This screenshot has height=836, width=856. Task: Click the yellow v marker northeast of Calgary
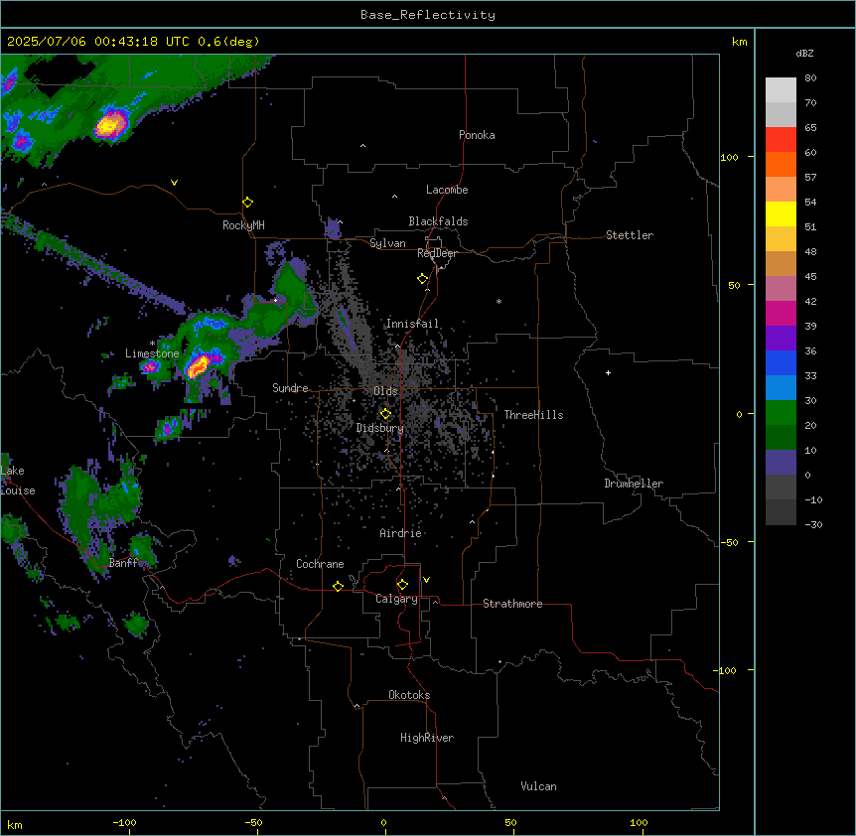[x=426, y=580]
